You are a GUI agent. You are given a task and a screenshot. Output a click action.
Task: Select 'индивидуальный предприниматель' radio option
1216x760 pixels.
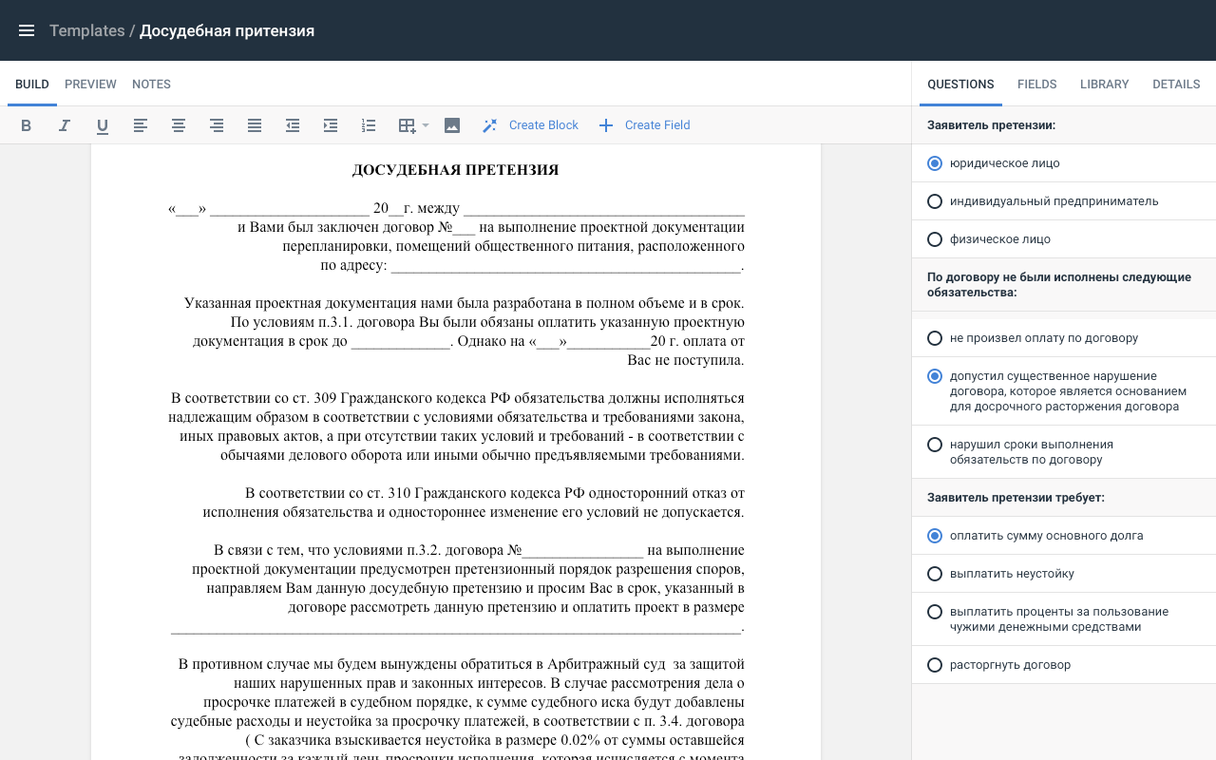coord(935,201)
